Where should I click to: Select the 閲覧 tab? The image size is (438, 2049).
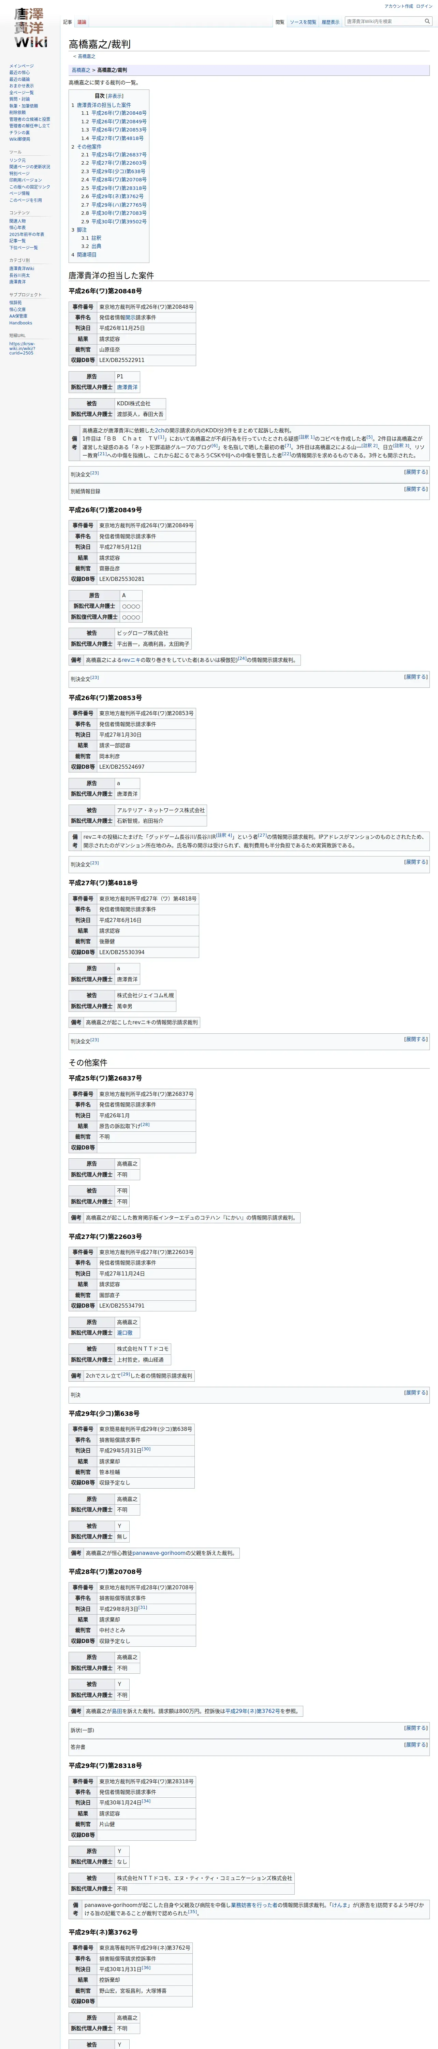[280, 22]
